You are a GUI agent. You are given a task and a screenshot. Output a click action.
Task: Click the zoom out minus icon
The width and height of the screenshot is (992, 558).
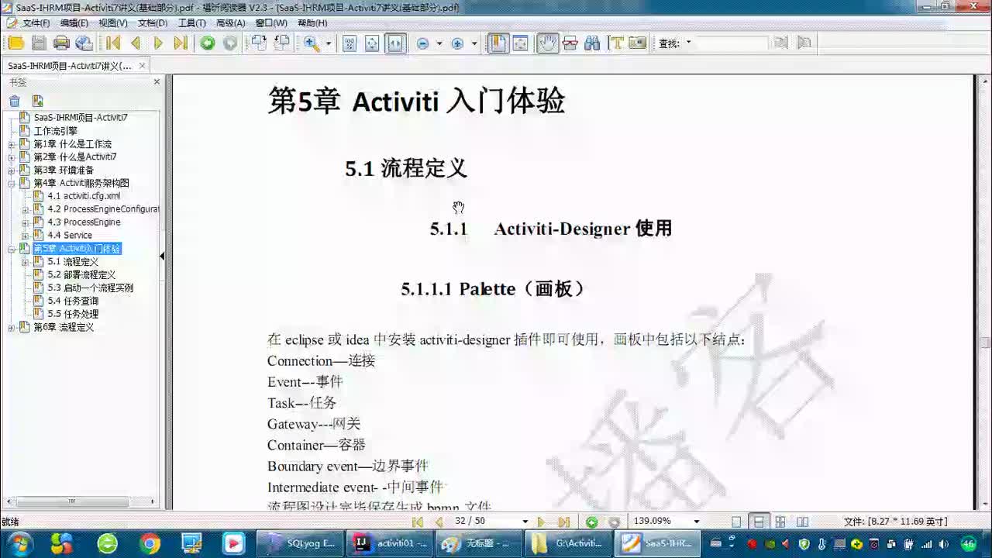[422, 43]
